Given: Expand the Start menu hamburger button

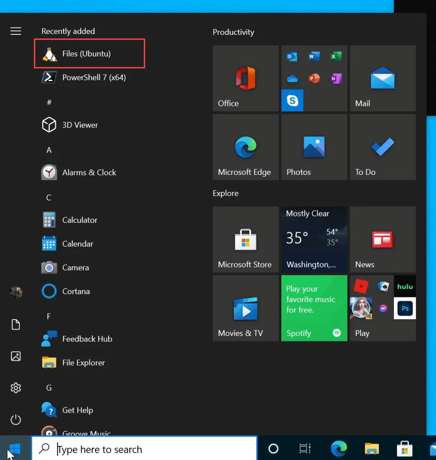Looking at the screenshot, I should pos(16,31).
